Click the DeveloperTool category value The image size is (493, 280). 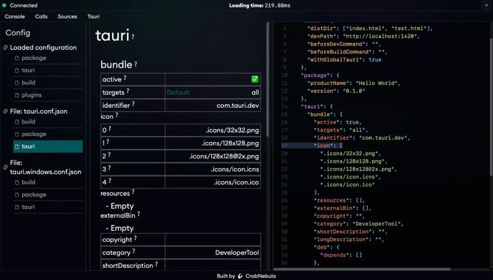tap(237, 253)
